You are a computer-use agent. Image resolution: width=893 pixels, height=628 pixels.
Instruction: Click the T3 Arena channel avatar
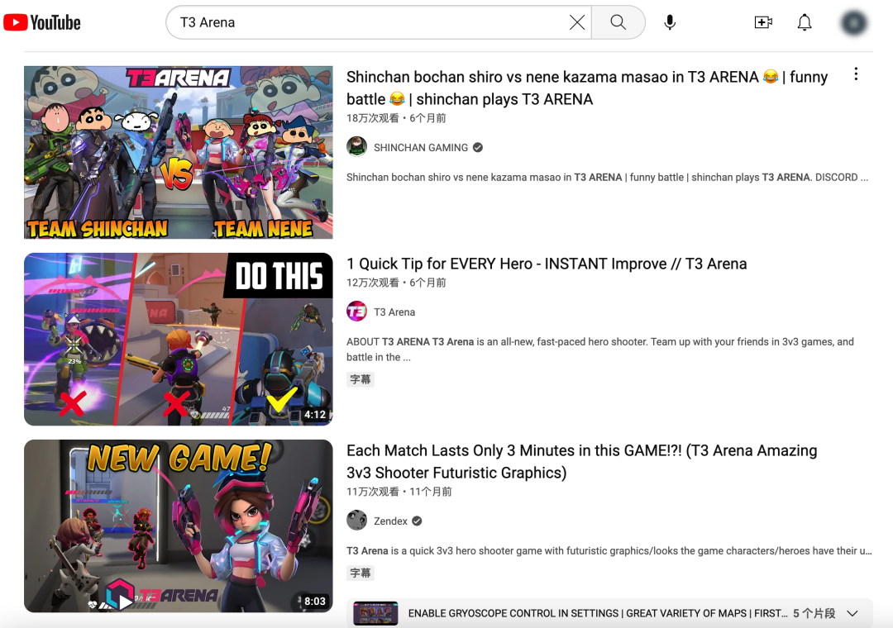pyautogui.click(x=356, y=312)
